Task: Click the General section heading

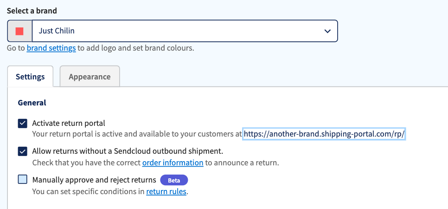Action: 32,103
